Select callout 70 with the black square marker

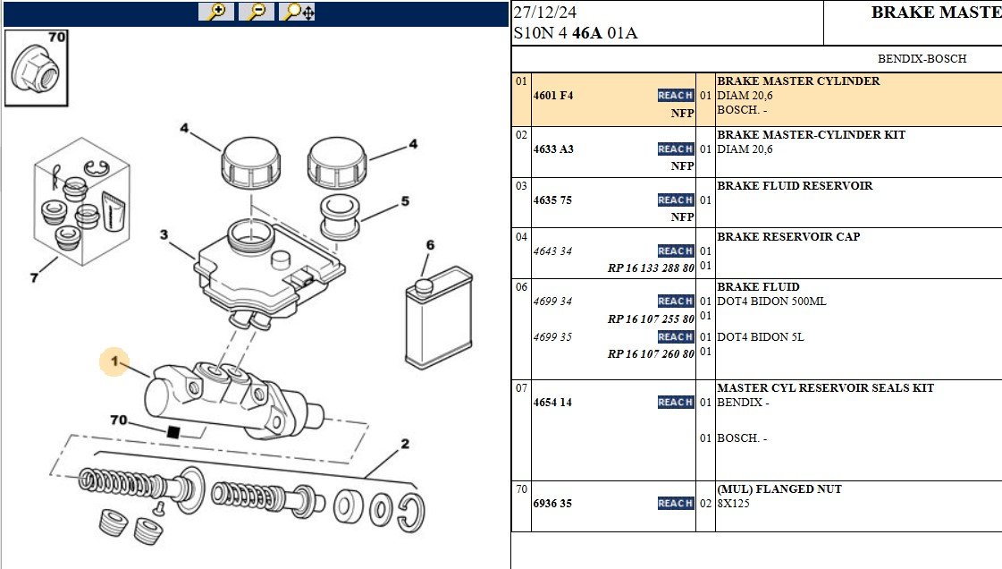tap(119, 420)
